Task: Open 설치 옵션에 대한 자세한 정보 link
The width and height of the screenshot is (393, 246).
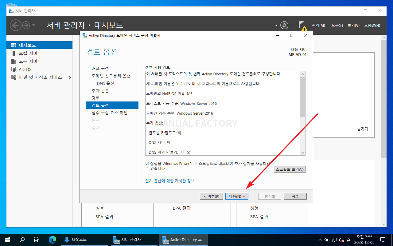Action: (170, 181)
